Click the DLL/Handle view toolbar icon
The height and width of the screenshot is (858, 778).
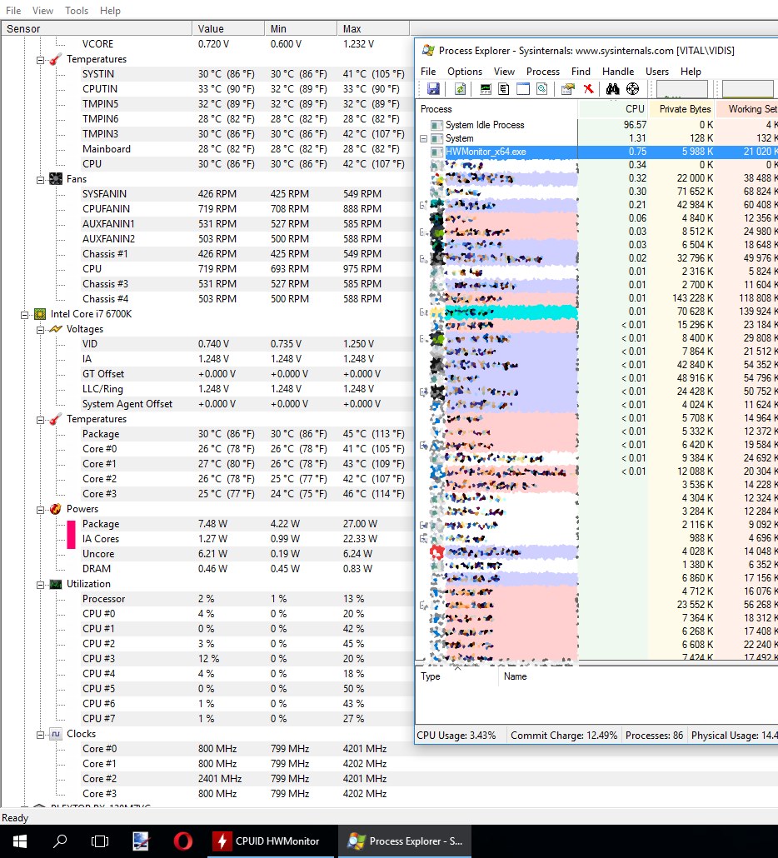(x=541, y=88)
